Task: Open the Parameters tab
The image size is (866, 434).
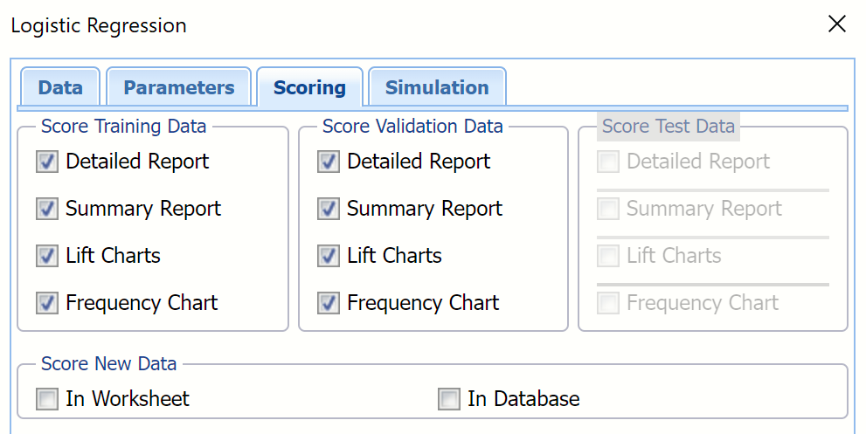Action: (x=178, y=87)
